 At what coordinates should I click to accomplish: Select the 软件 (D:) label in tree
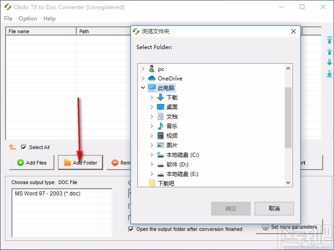(x=177, y=164)
